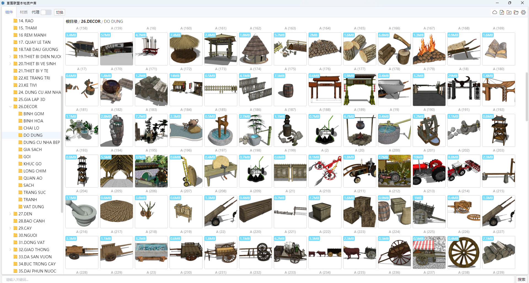Click the open folder icon
529x283 pixels.
516,12
